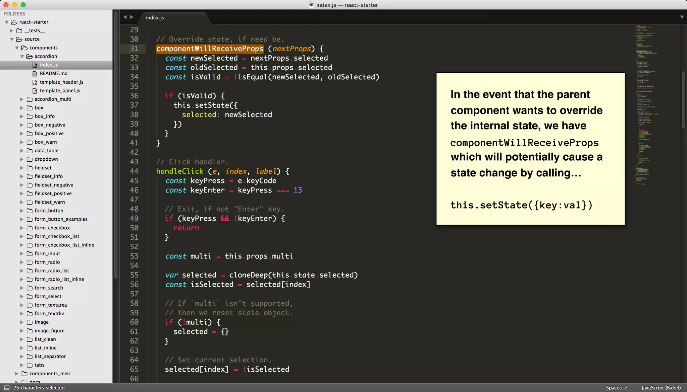
Task: Click the number 13 on line 46
Action: pos(298,190)
